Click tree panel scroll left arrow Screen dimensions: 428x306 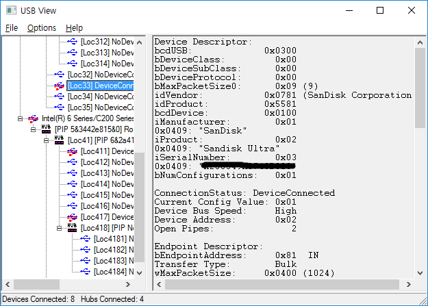pyautogui.click(x=8, y=284)
